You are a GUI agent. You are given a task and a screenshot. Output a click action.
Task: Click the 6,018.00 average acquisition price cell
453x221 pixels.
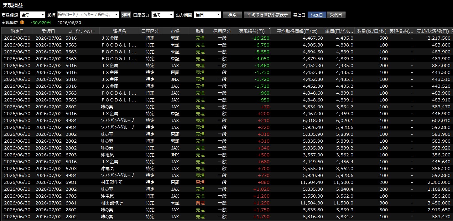(313, 120)
